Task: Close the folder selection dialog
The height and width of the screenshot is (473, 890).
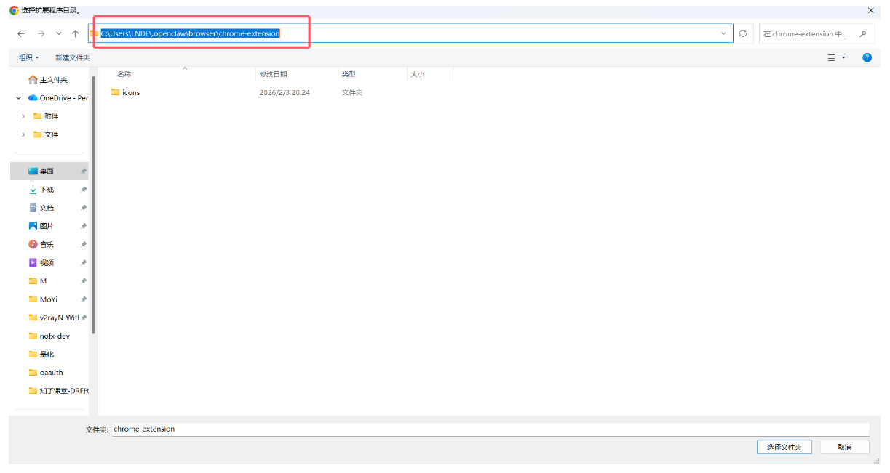Action: click(x=870, y=10)
